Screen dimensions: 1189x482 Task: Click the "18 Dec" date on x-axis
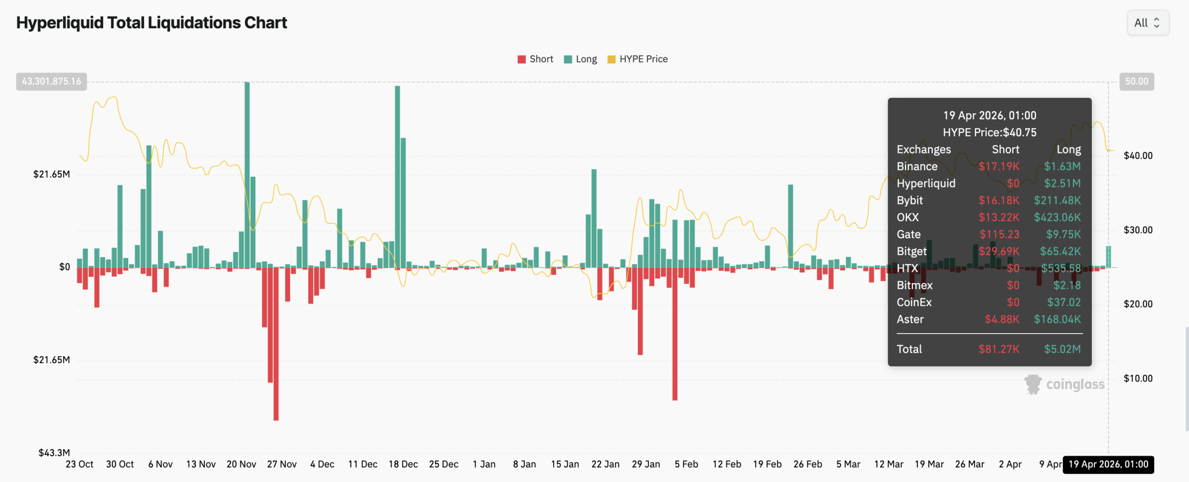tap(403, 464)
